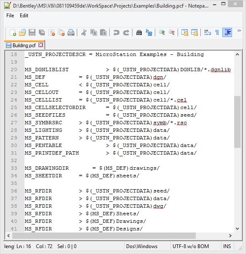Click the vertical scrollbar thumb
The height and width of the screenshot is (254, 246).
(x=237, y=122)
